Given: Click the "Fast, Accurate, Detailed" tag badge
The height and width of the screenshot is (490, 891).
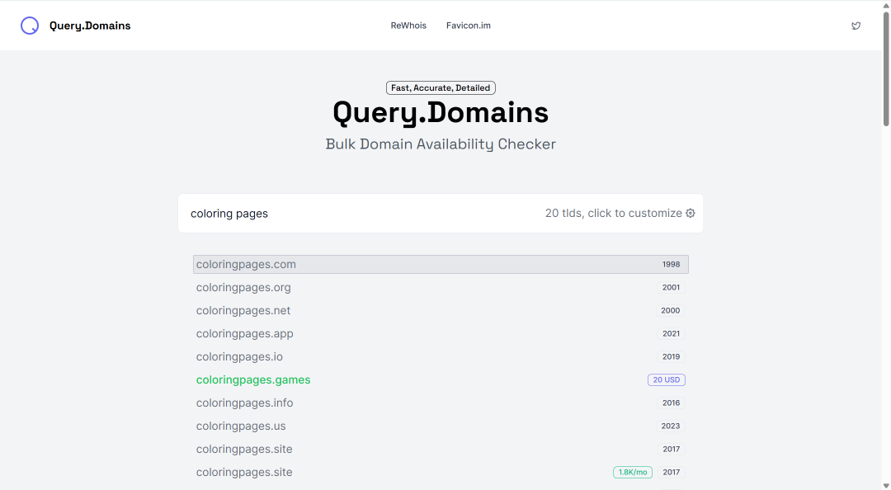Looking at the screenshot, I should coord(441,88).
